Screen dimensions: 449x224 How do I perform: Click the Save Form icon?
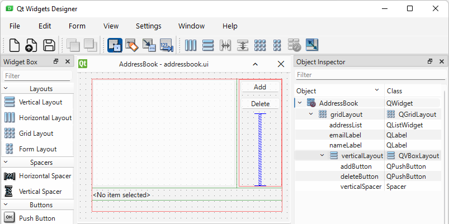click(x=49, y=45)
